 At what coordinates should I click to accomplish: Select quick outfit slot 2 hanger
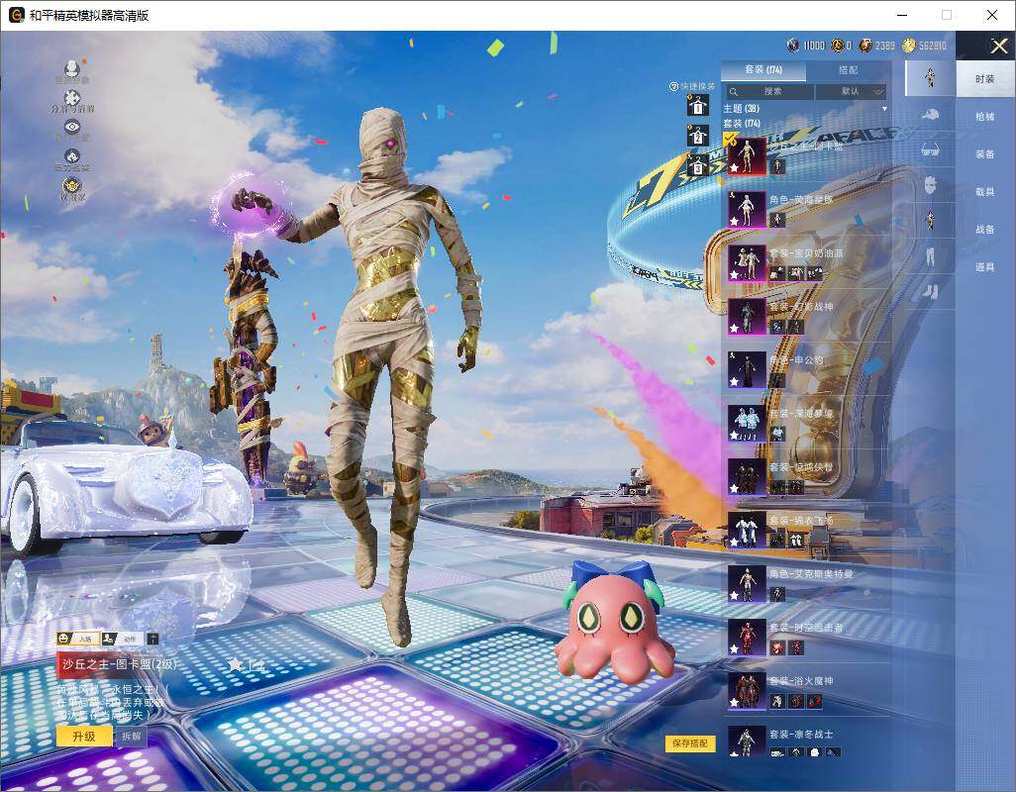(x=697, y=136)
